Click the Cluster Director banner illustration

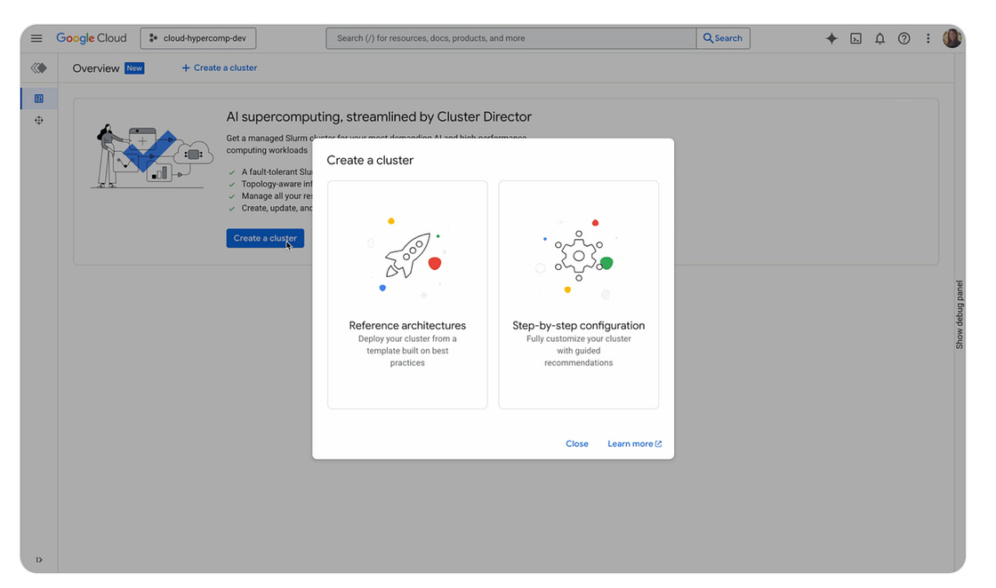pos(152,156)
